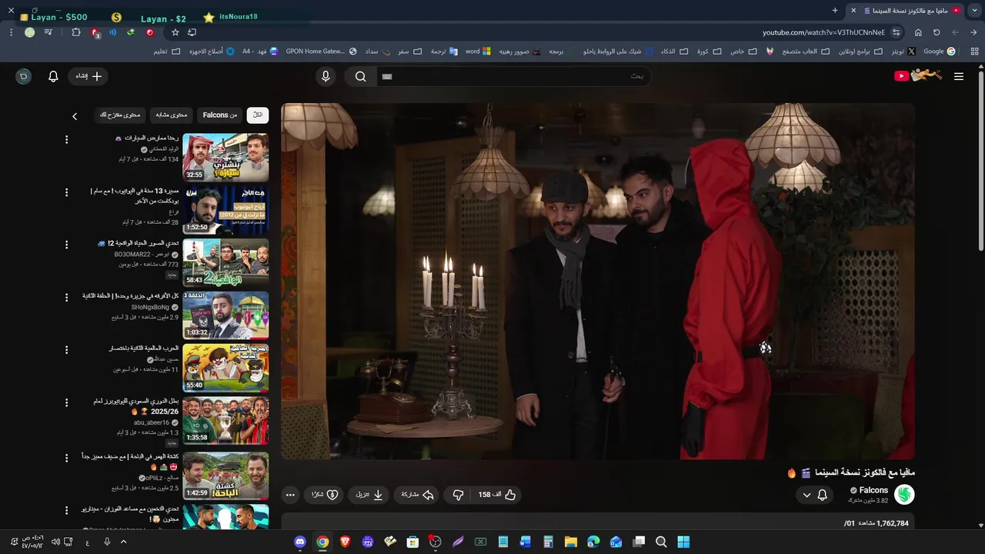Open File Explorer from the taskbar
The width and height of the screenshot is (985, 554).
(571, 542)
